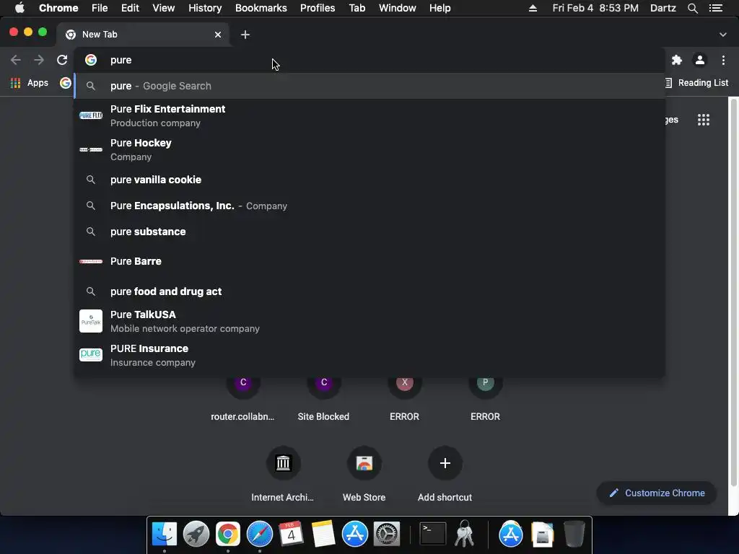This screenshot has width=739, height=554.
Task: Open Keychain Access from the Dock
Action: 464,534
